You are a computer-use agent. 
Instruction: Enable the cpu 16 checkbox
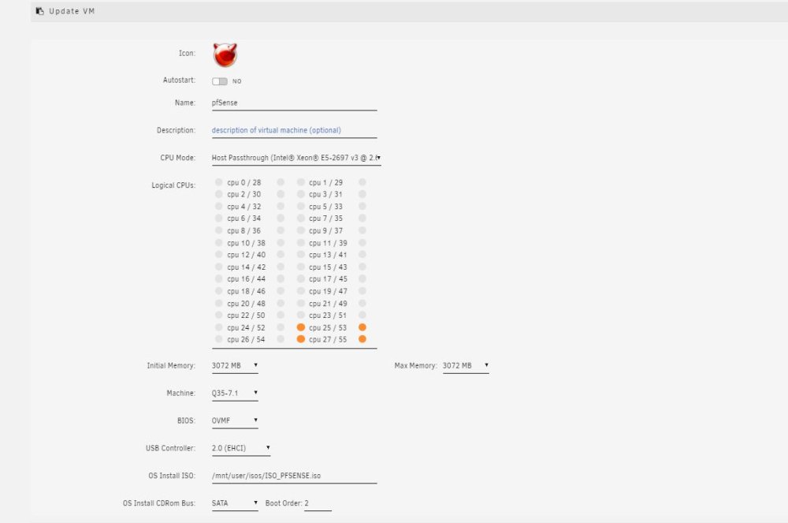point(218,278)
